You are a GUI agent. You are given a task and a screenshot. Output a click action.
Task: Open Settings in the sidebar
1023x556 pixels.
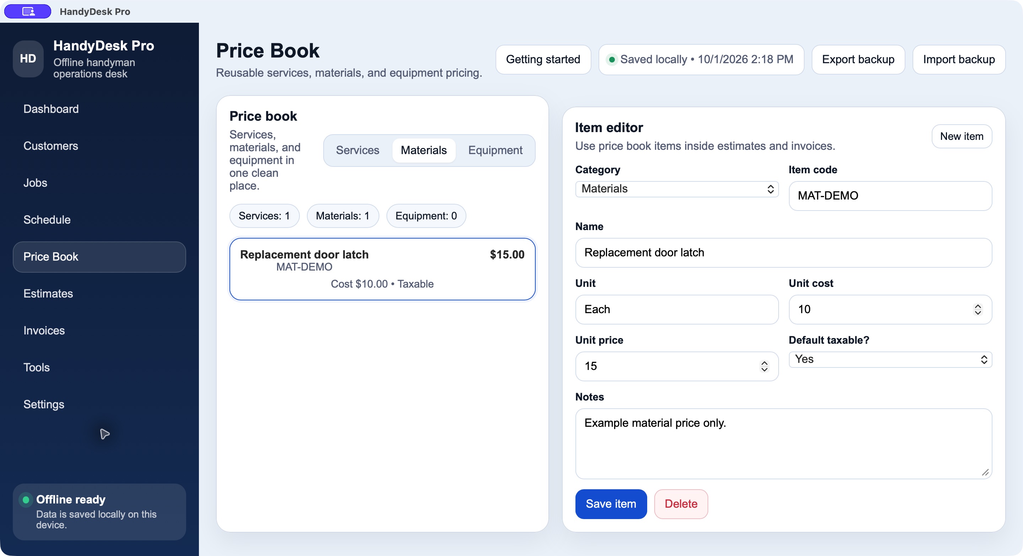(99, 404)
